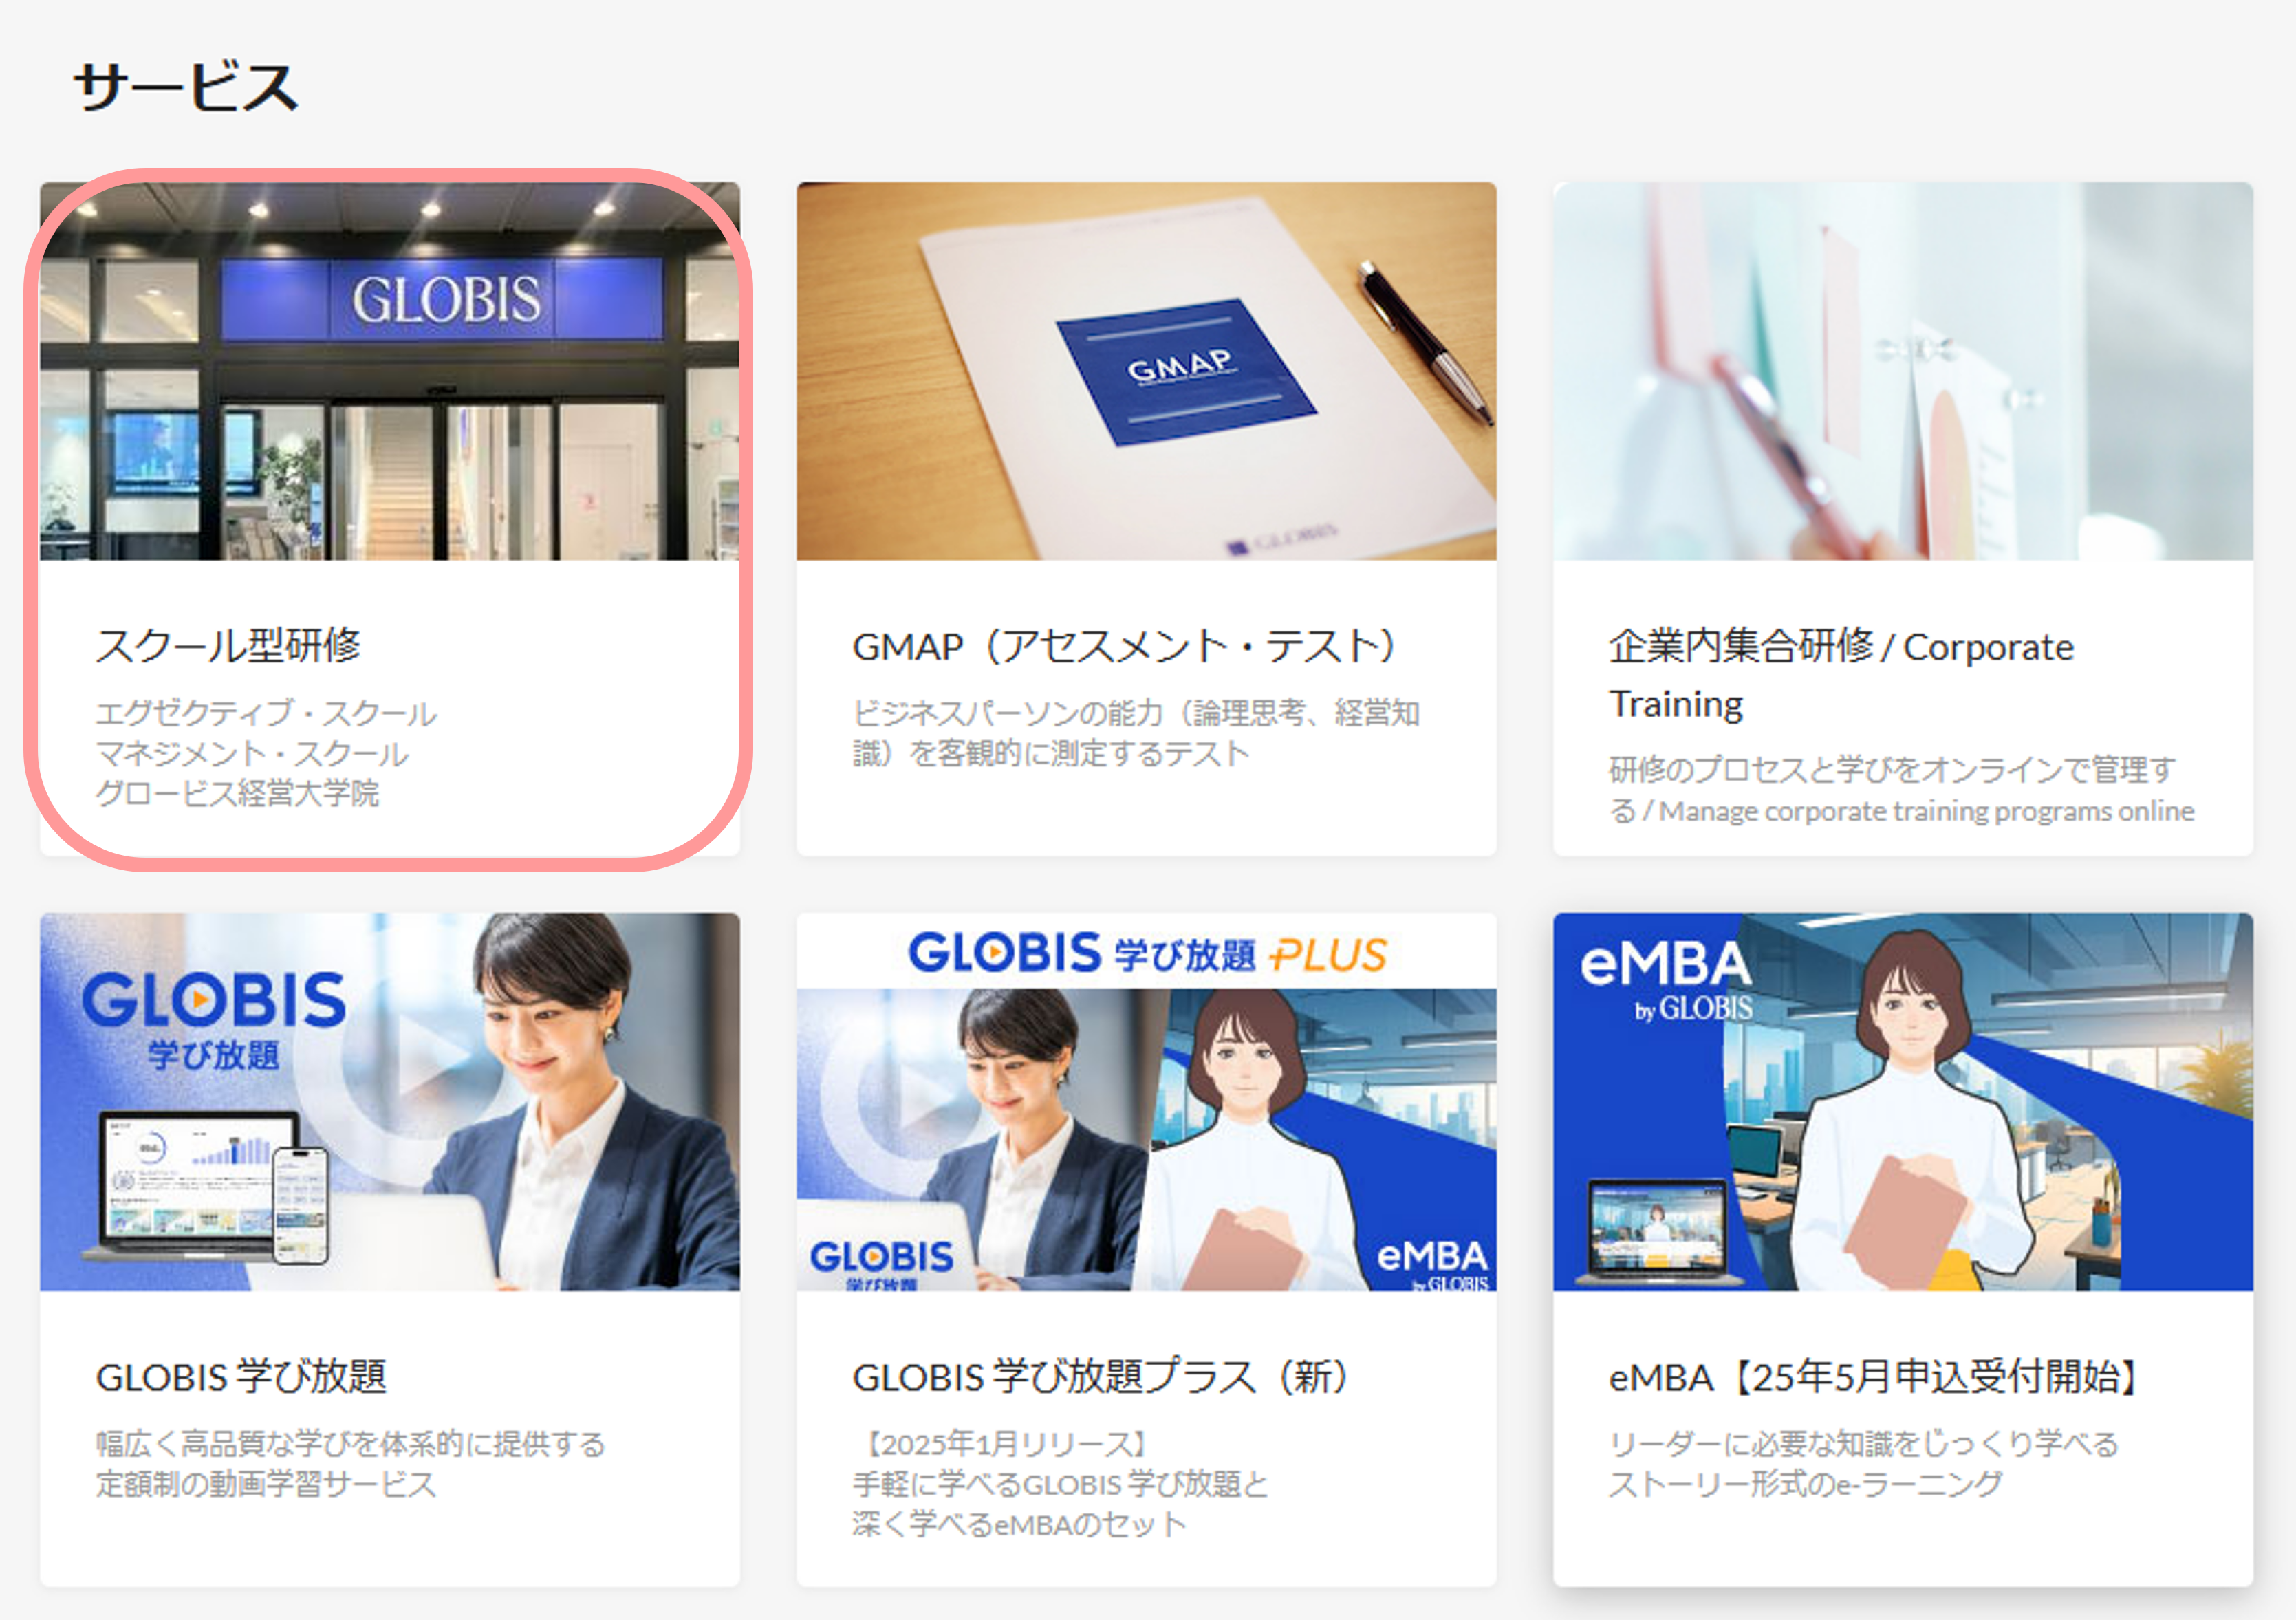
Task: Click the スクール型研修 title
Action: (228, 645)
